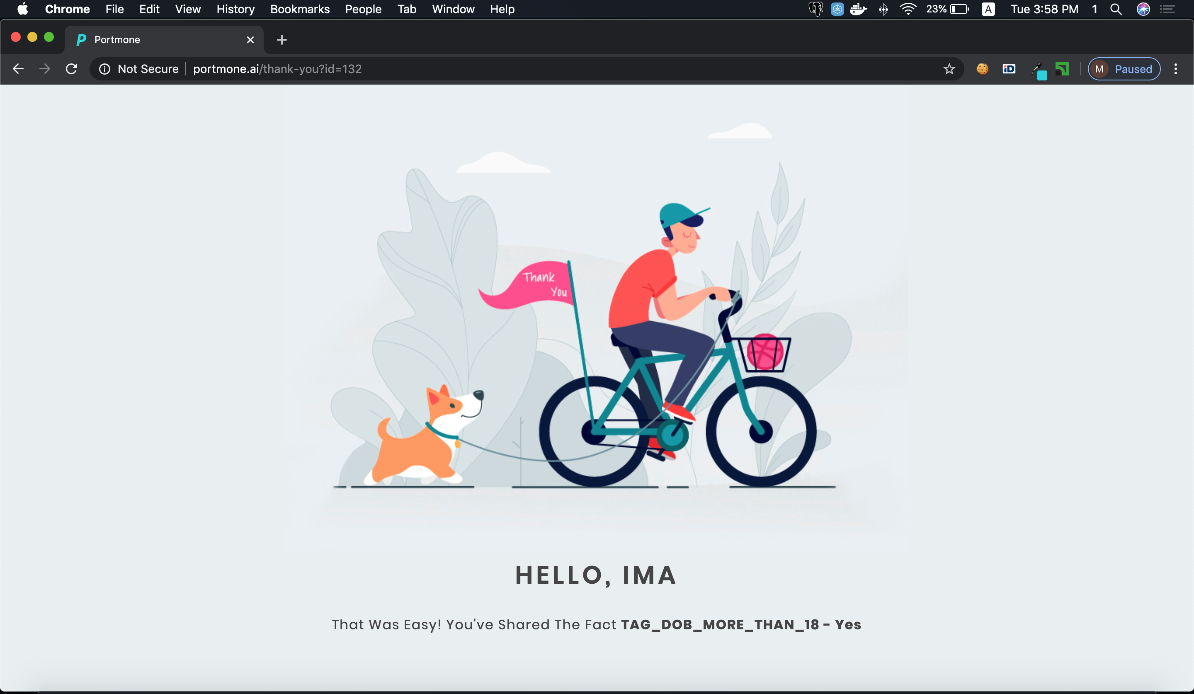Screen dimensions: 1194x694
Task: Open the cookie extension icon
Action: (982, 69)
